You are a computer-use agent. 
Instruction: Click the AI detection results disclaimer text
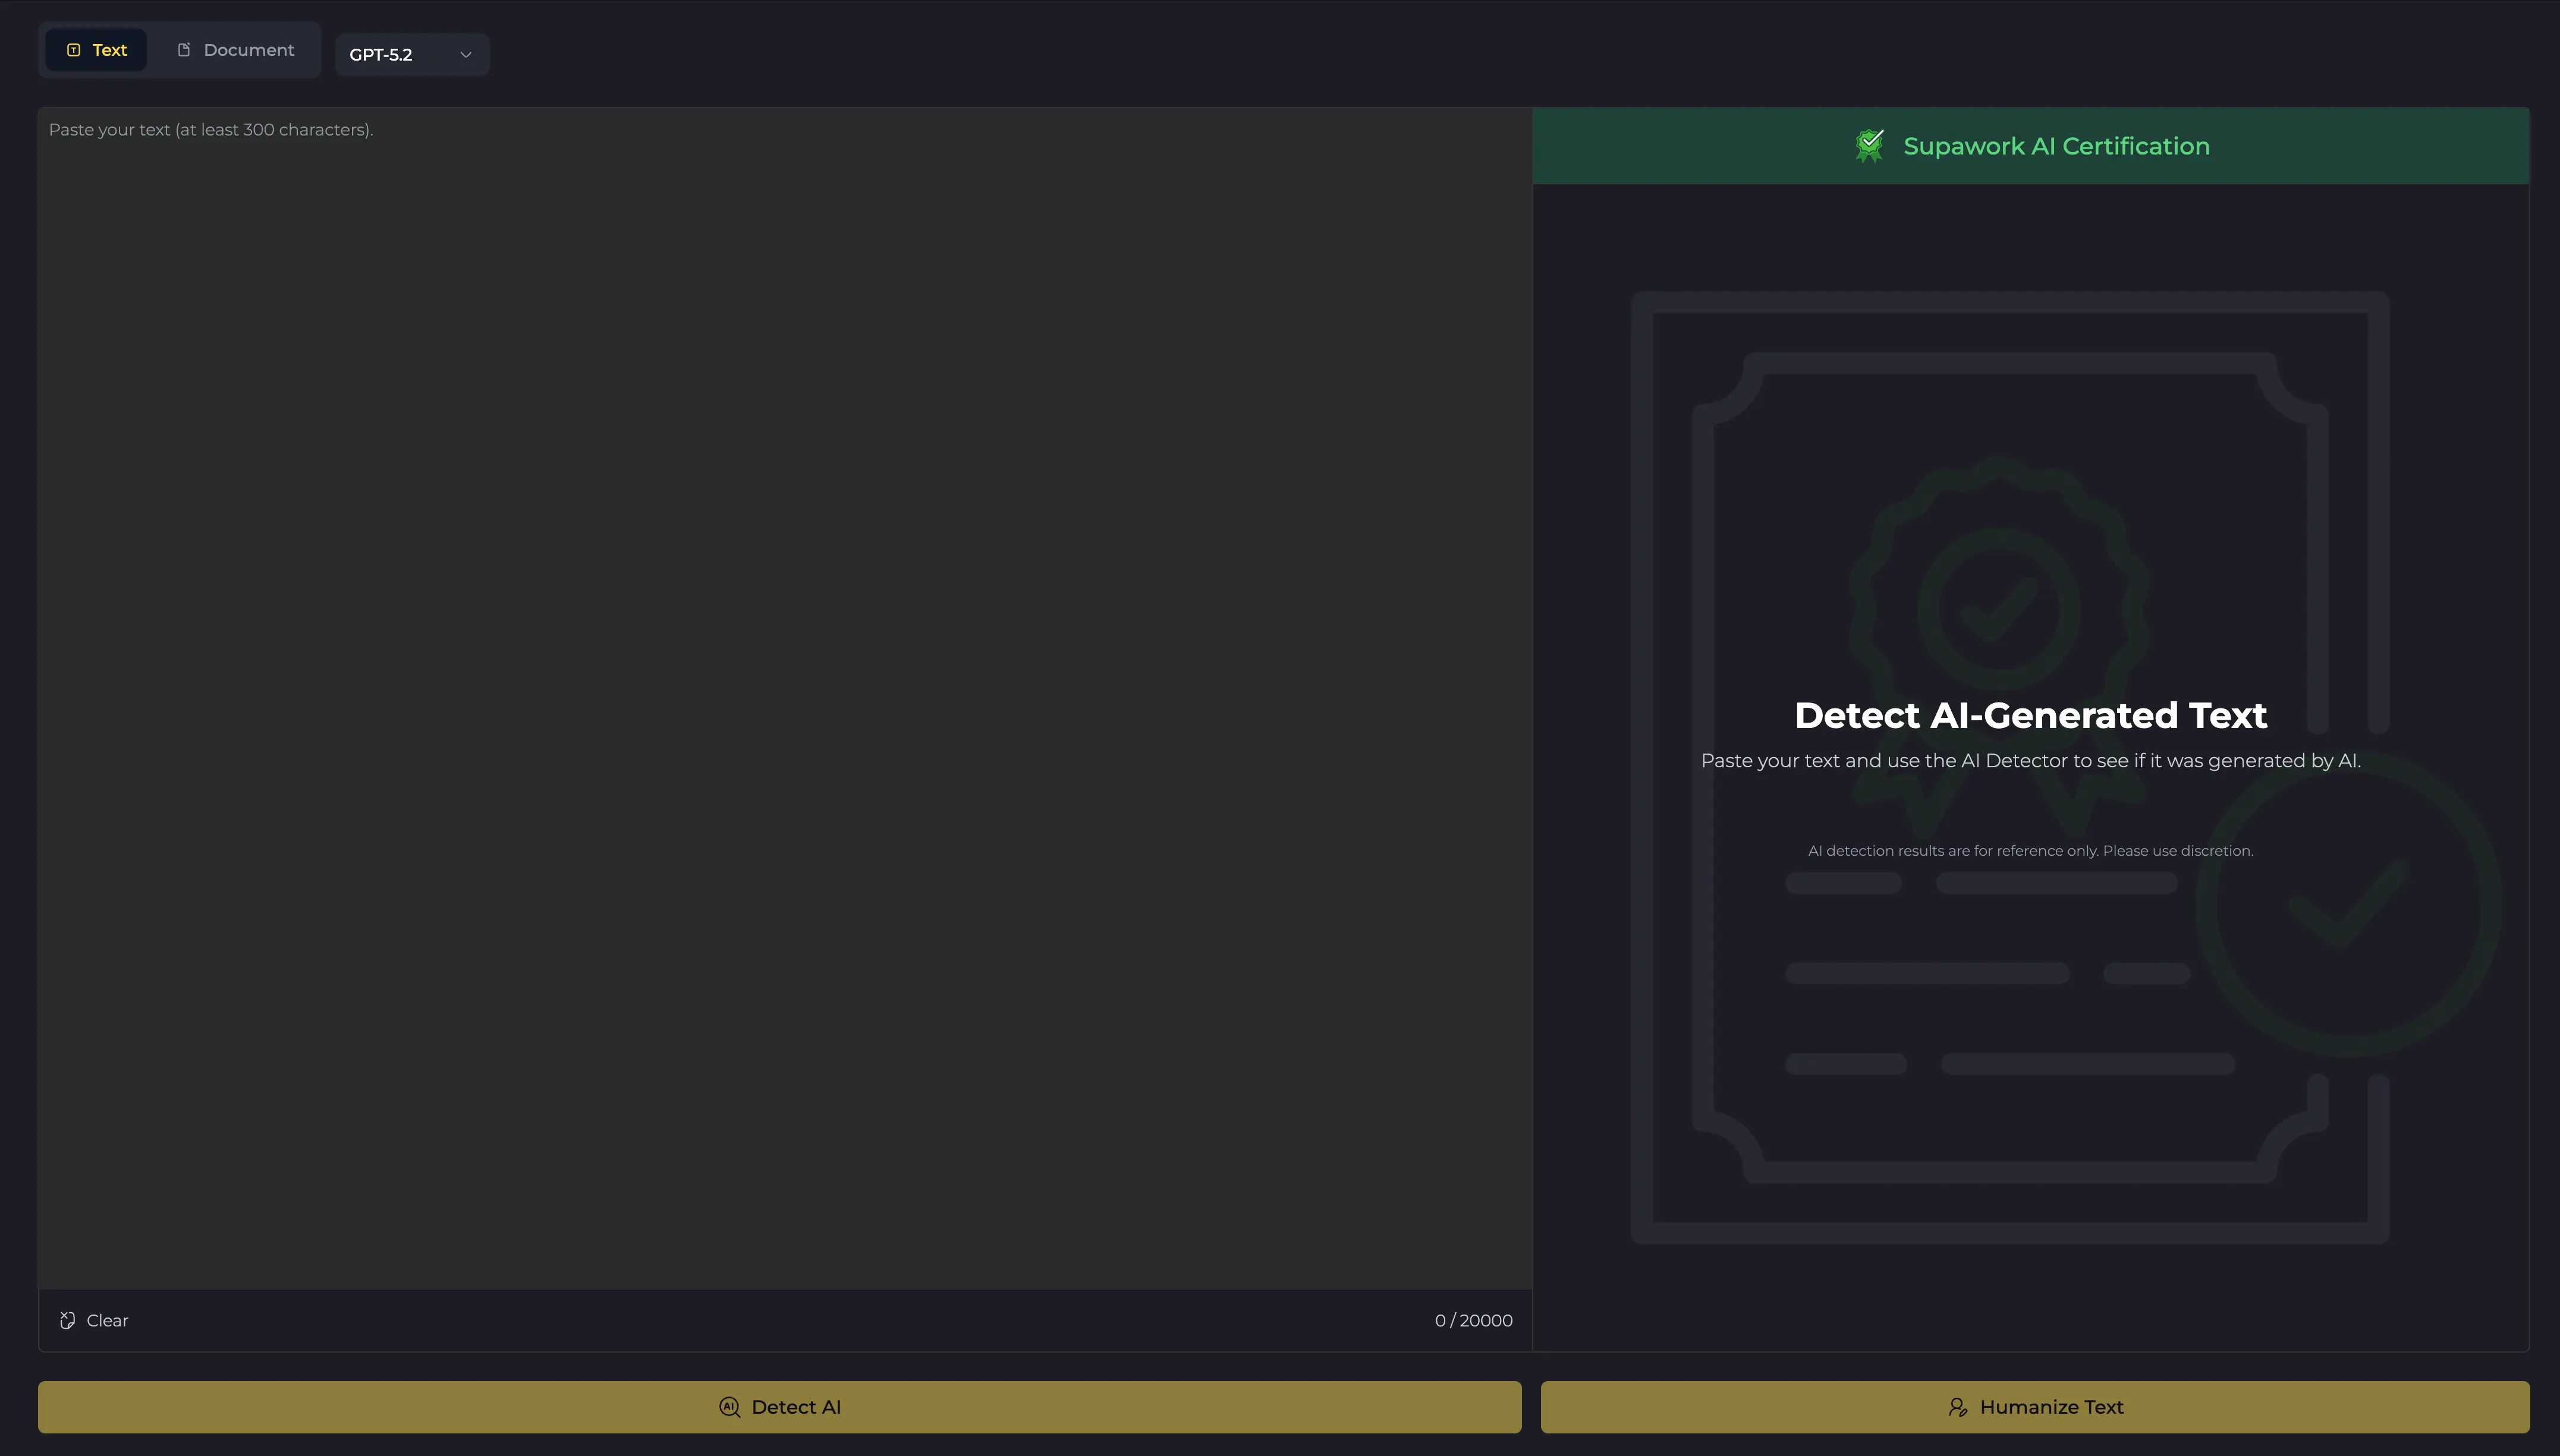(2030, 851)
